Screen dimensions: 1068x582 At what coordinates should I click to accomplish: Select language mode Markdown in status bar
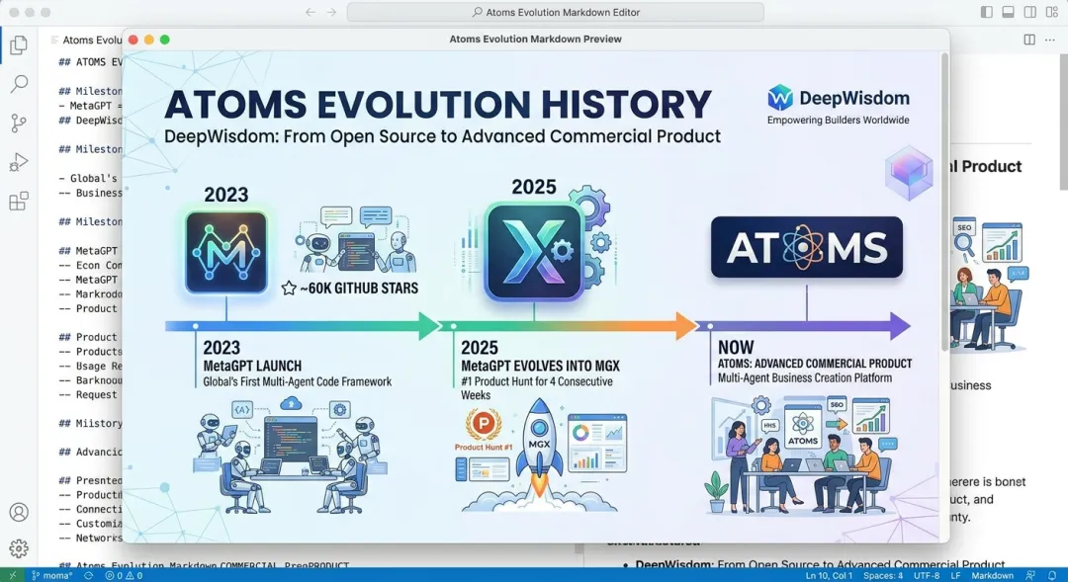992,575
